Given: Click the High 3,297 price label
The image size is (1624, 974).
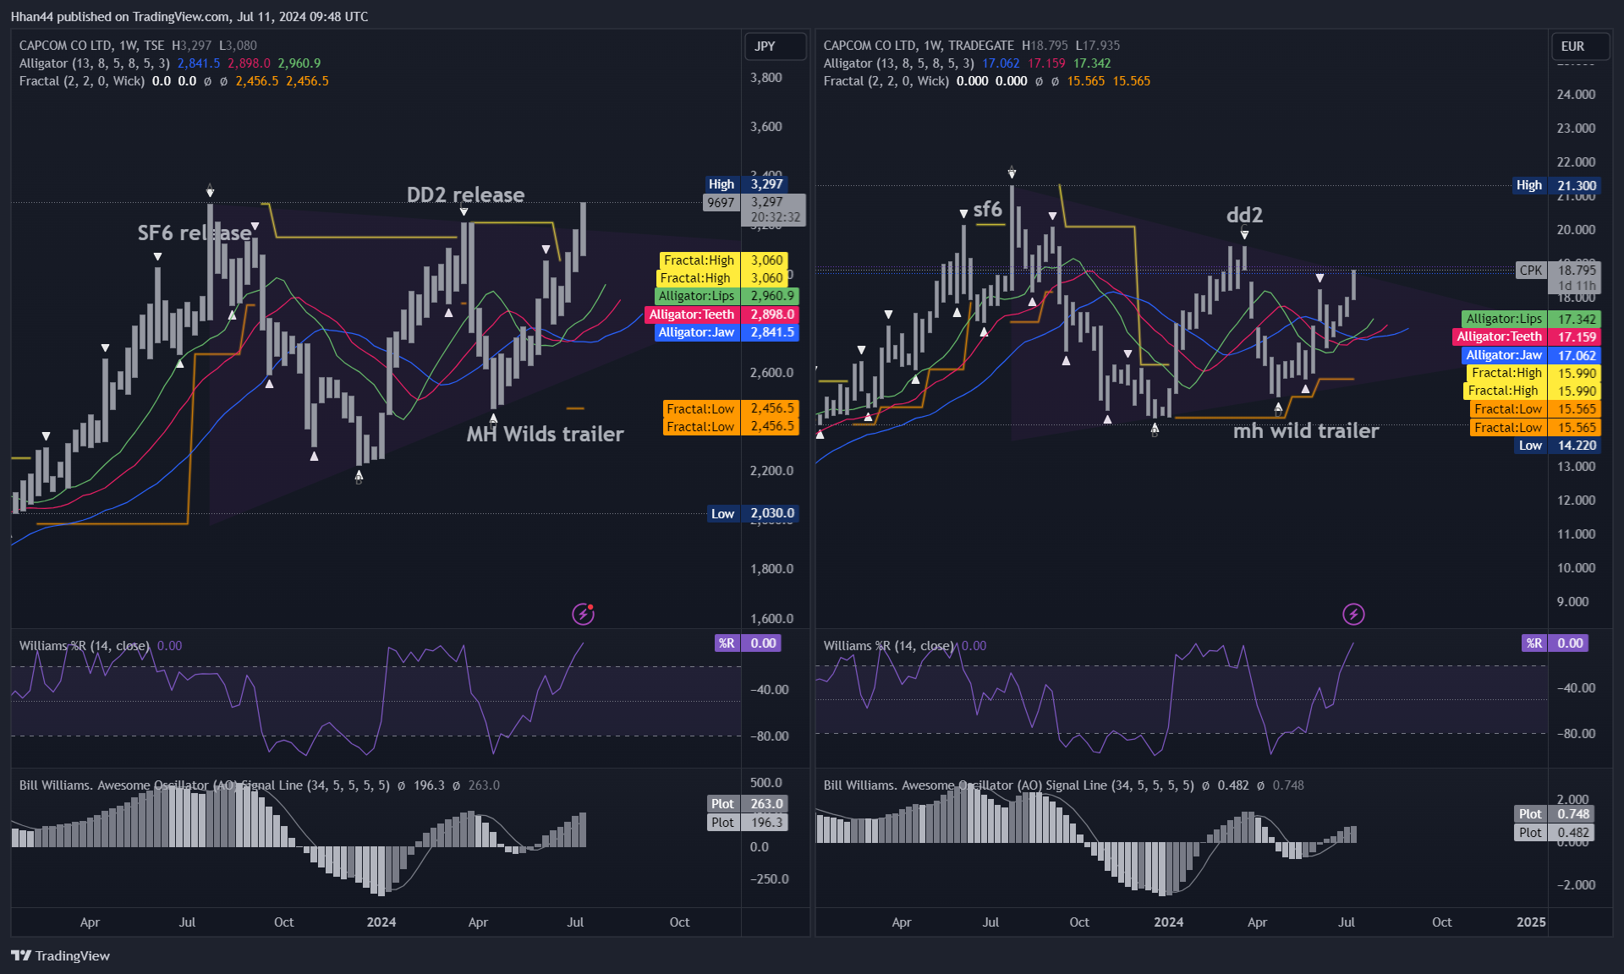Looking at the screenshot, I should 747,184.
